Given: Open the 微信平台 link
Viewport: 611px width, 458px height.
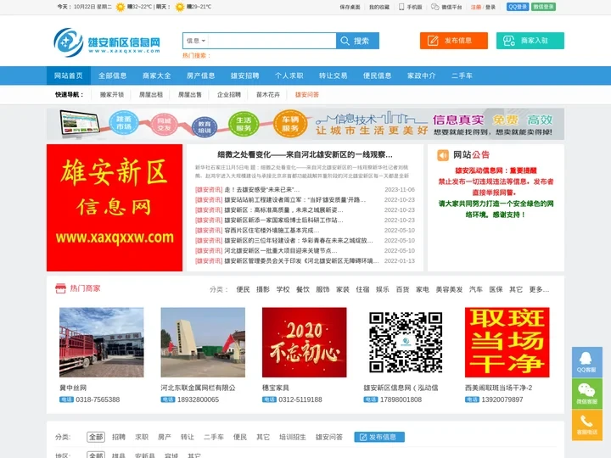Looking at the screenshot, I should point(446,7).
